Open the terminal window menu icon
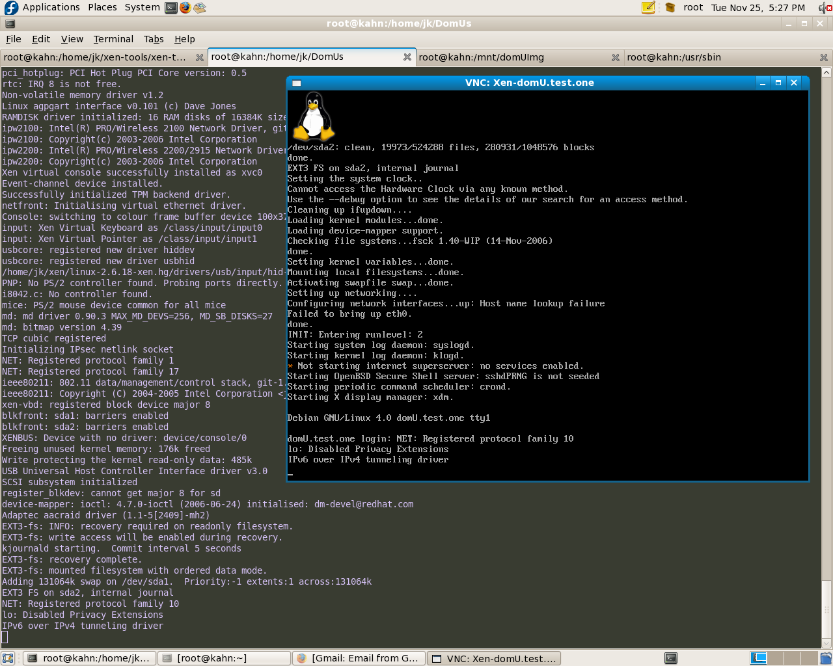The width and height of the screenshot is (833, 666). click(10, 23)
